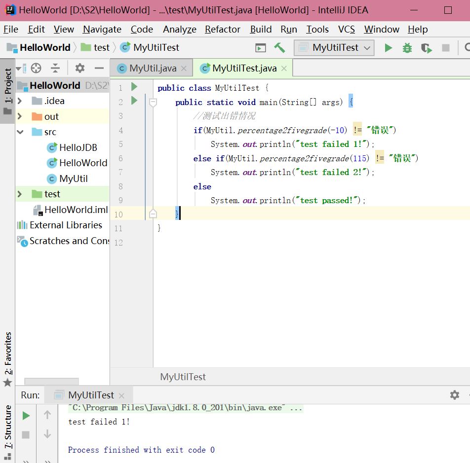Click the Build Project hammer icon
Image resolution: width=470 pixels, height=463 pixels.
(x=279, y=48)
